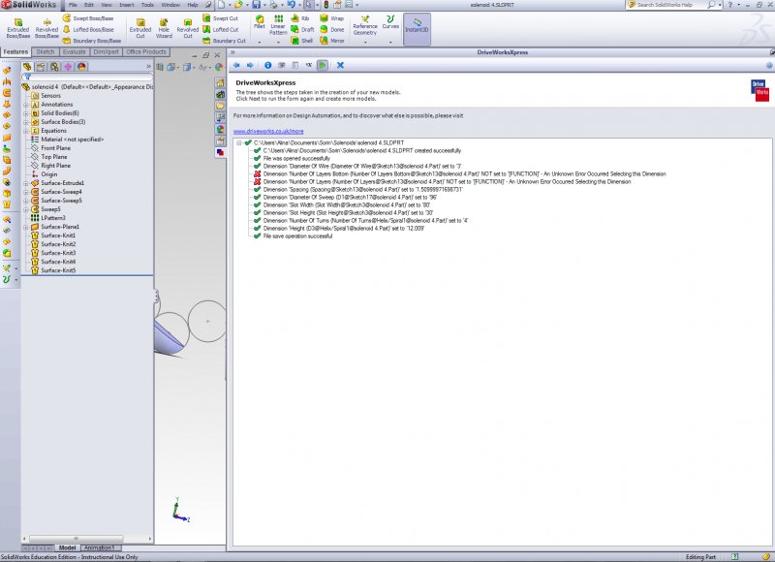Open the Reference Geometry tool
The image size is (775, 562).
365,25
